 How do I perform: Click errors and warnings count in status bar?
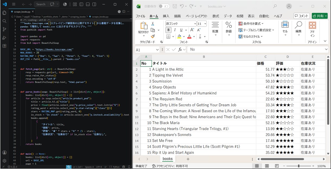click(x=12, y=167)
